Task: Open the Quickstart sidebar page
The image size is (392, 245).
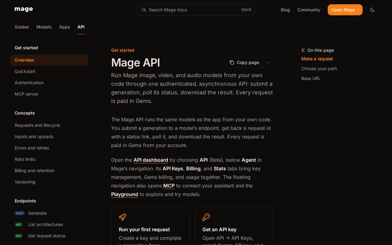Action: (x=49, y=71)
